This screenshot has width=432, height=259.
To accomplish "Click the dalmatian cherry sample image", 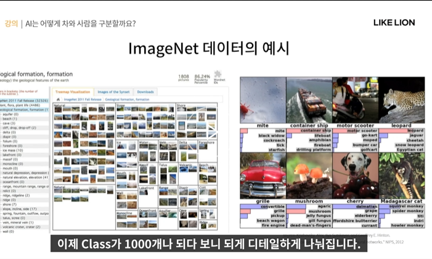I will point(356,176).
